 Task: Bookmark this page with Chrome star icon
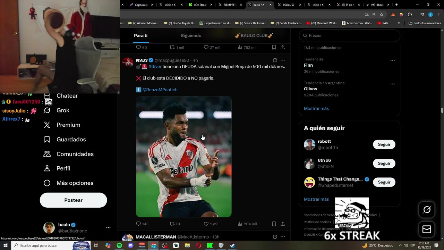382,15
